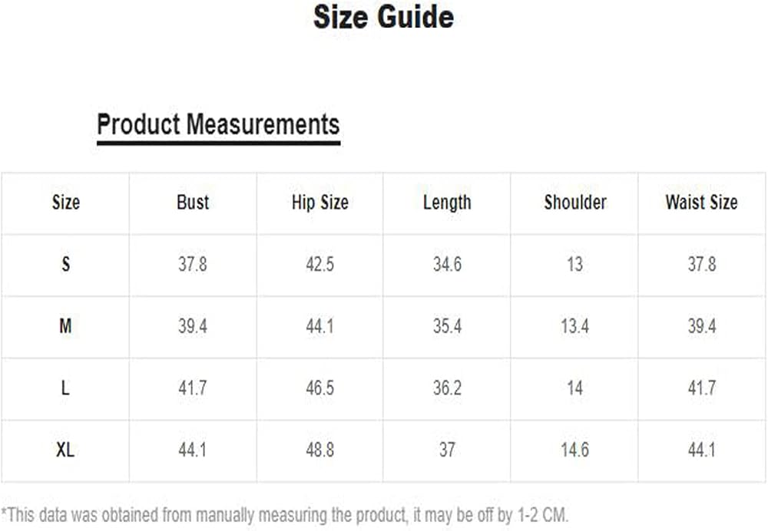Select the Shoulder column header
Image resolution: width=768 pixels, height=531 pixels.
[575, 202]
